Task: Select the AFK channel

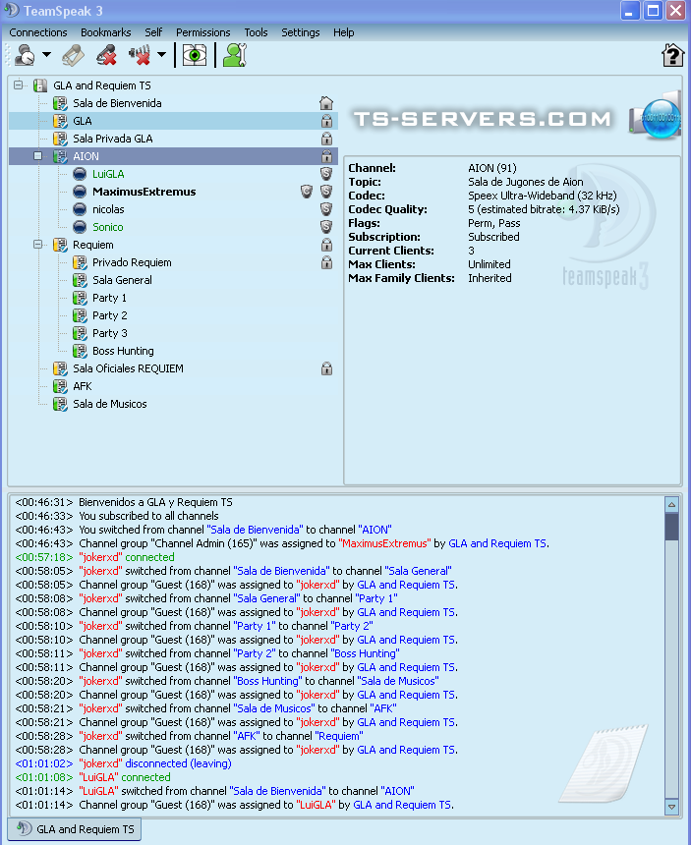Action: pos(82,386)
